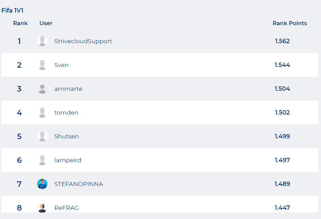Open Sven's username link
The width and height of the screenshot is (321, 219).
pyautogui.click(x=61, y=65)
